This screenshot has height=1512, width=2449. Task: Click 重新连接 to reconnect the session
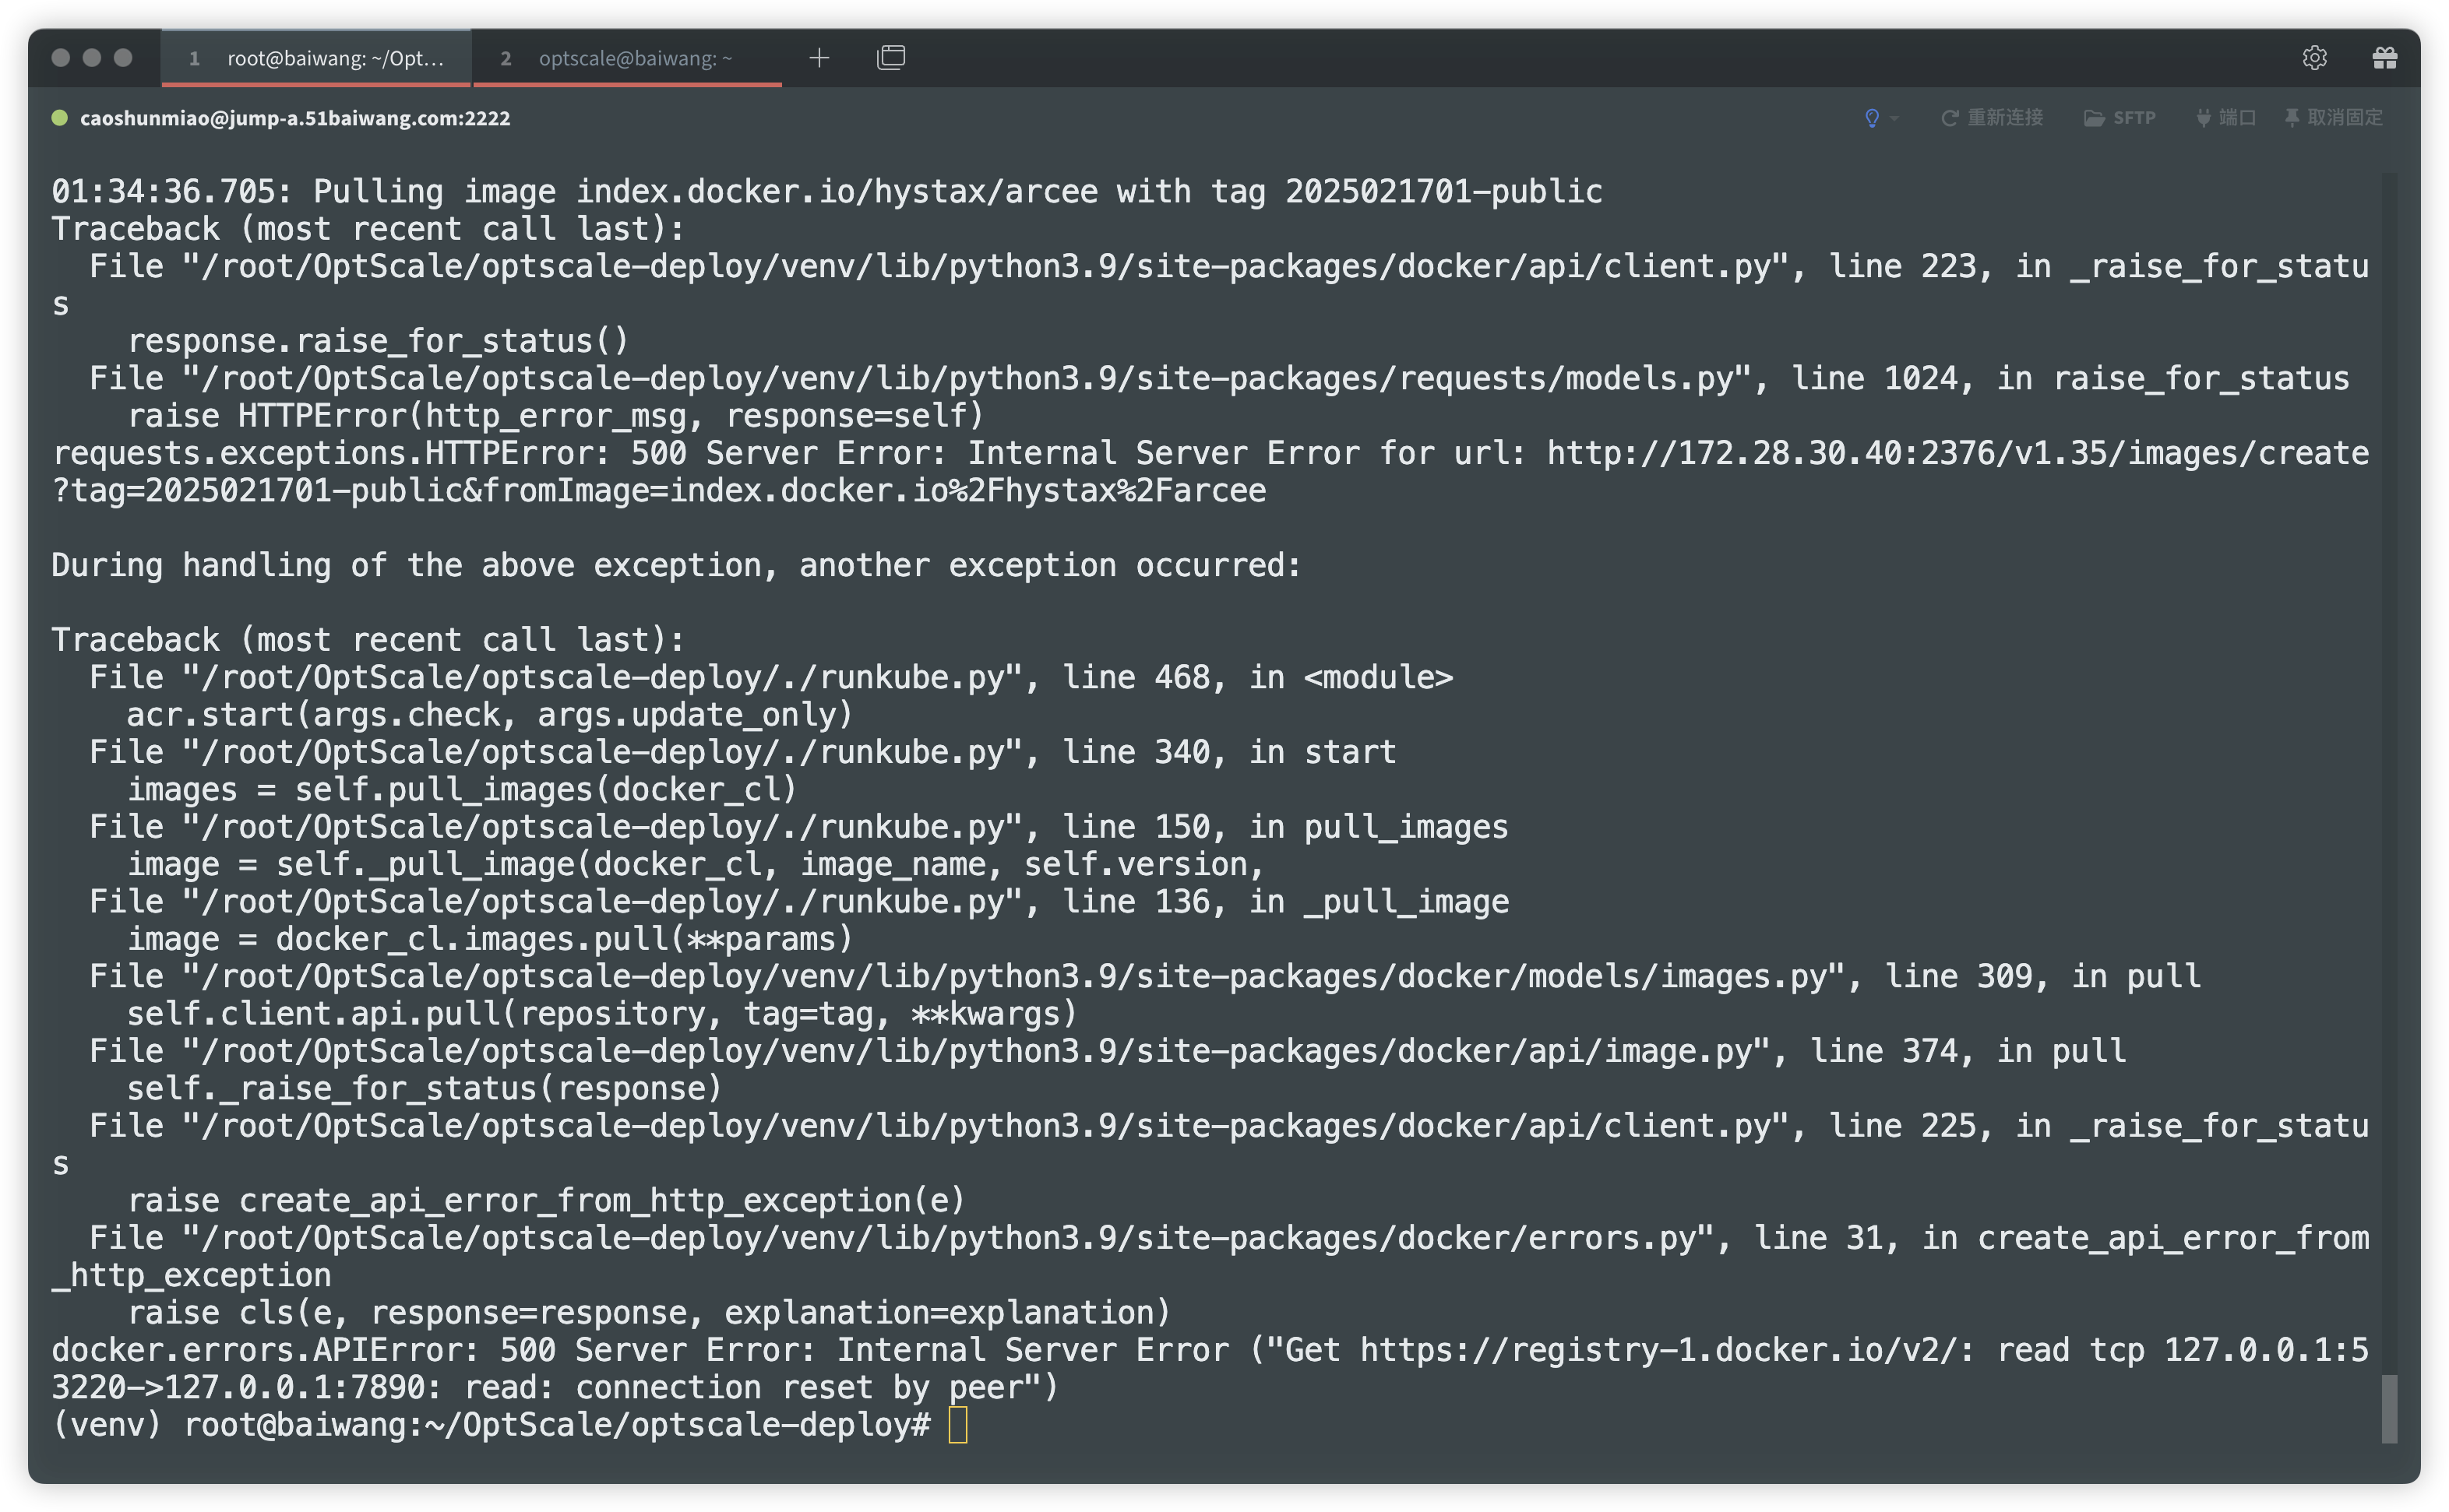(1992, 118)
